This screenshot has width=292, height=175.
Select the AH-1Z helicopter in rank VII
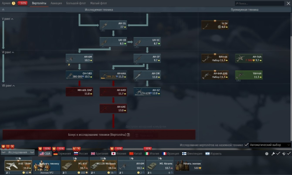click(x=147, y=92)
